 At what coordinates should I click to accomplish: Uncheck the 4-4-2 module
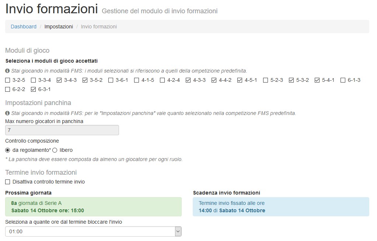214,80
